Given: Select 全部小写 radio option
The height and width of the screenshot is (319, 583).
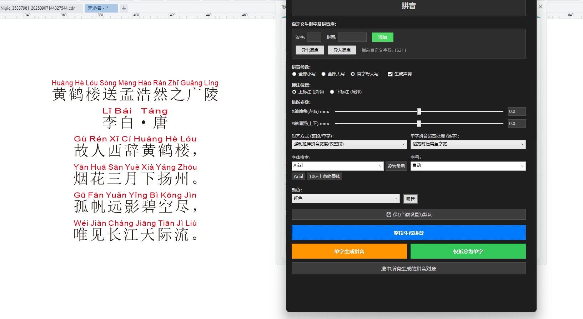Looking at the screenshot, I should (x=304, y=74).
